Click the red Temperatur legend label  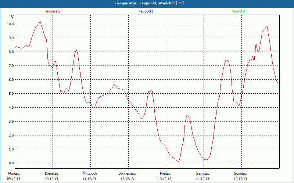point(53,11)
